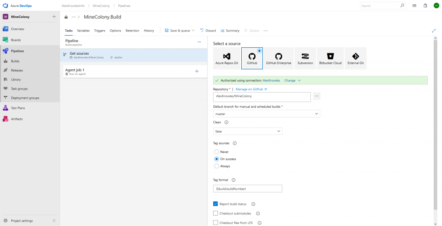The height and width of the screenshot is (226, 442).
Task: Open AlexKnowles connection link
Action: pos(271,80)
